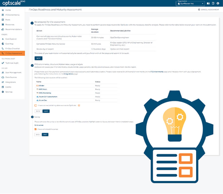Click BACK in the Survey step
223x194 pixels.
pos(38,134)
